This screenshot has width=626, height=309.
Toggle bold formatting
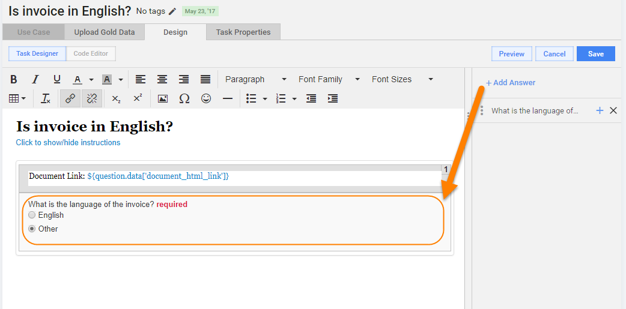coord(14,79)
